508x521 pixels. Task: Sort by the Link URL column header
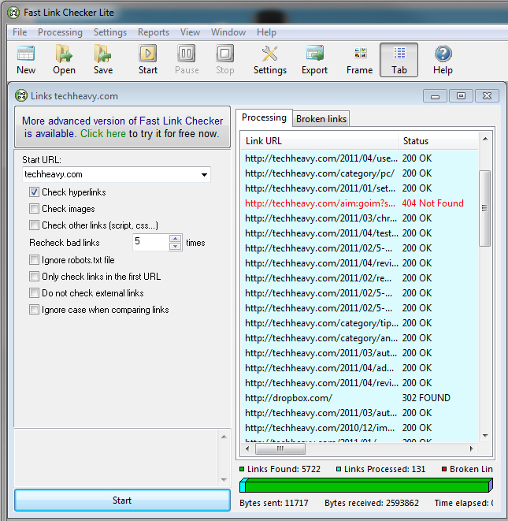click(319, 141)
